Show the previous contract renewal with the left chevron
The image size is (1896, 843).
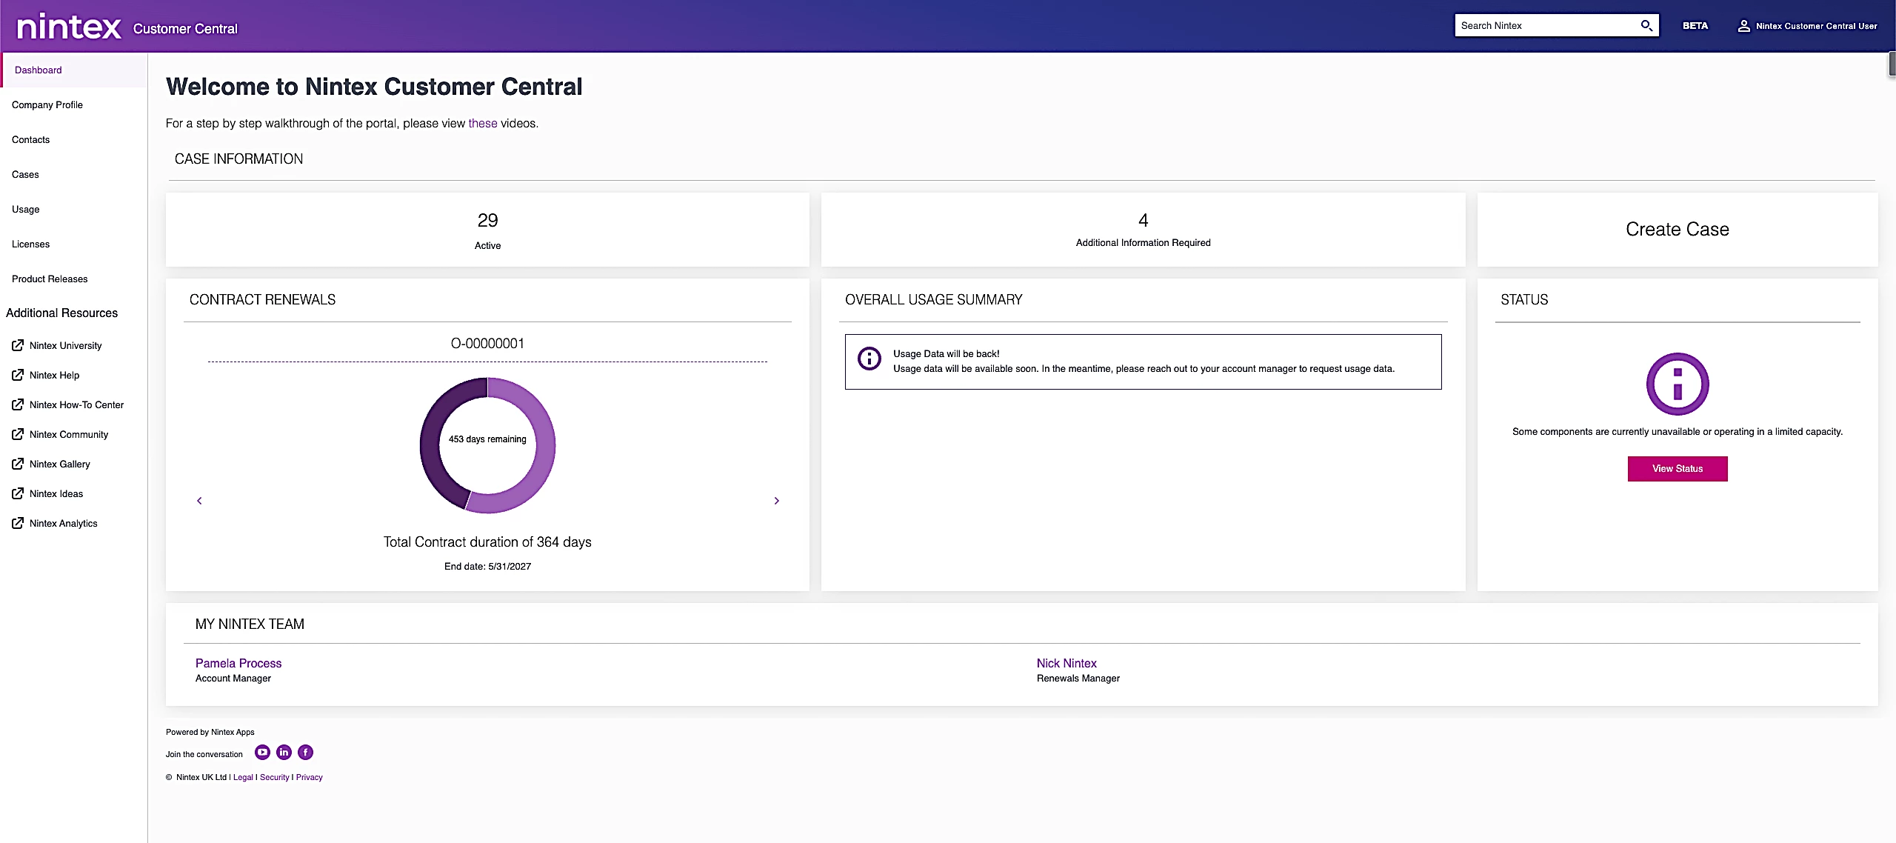199,501
